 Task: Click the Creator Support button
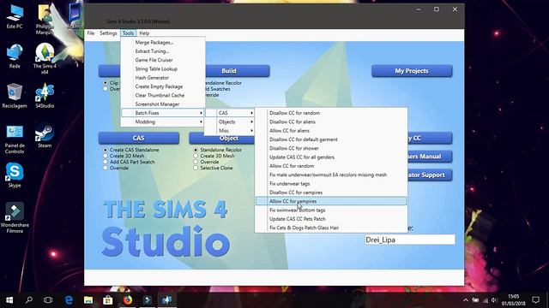pyautogui.click(x=430, y=175)
